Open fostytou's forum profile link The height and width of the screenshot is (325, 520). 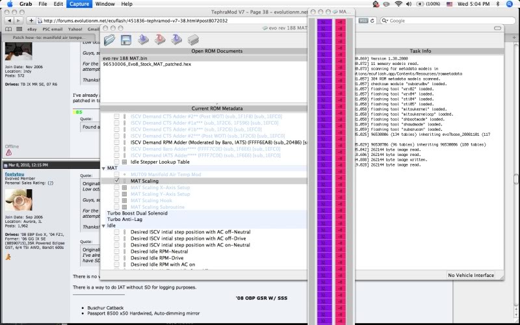point(14,174)
